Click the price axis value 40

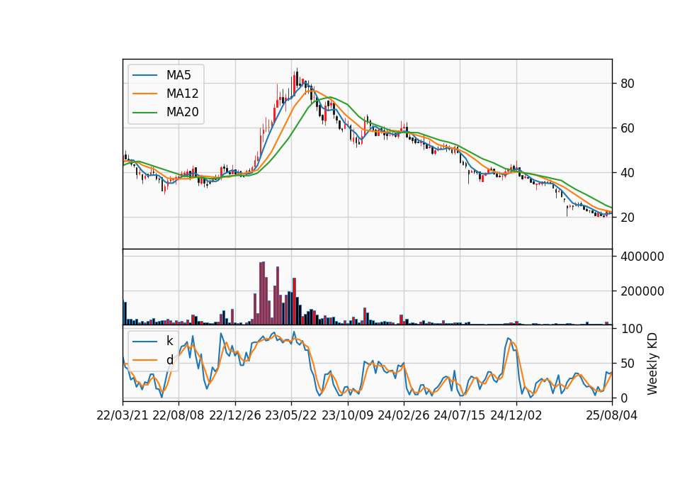(x=628, y=173)
